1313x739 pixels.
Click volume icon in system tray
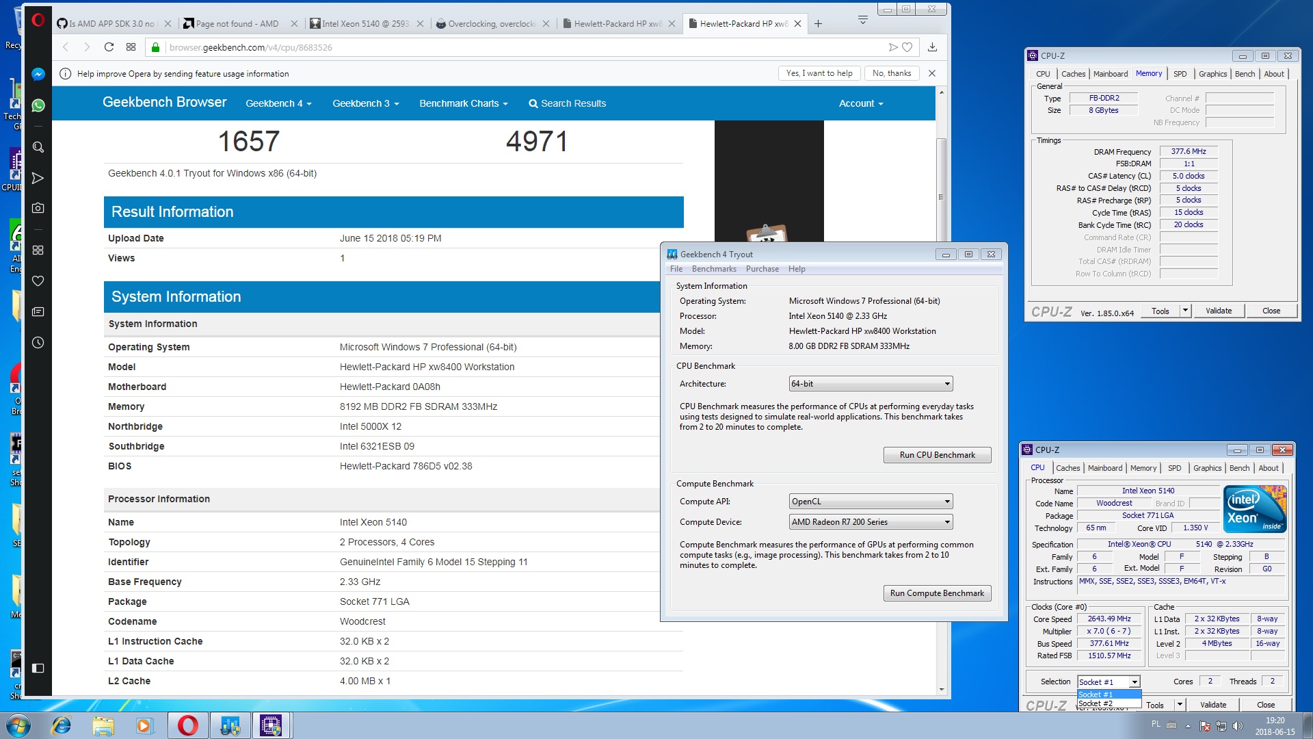tap(1237, 726)
